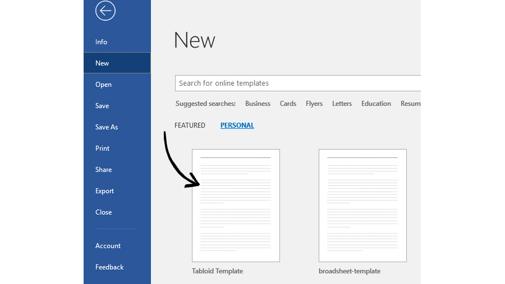Click the back arrow to exit backstage
This screenshot has height=284, width=505.
pyautogui.click(x=105, y=11)
